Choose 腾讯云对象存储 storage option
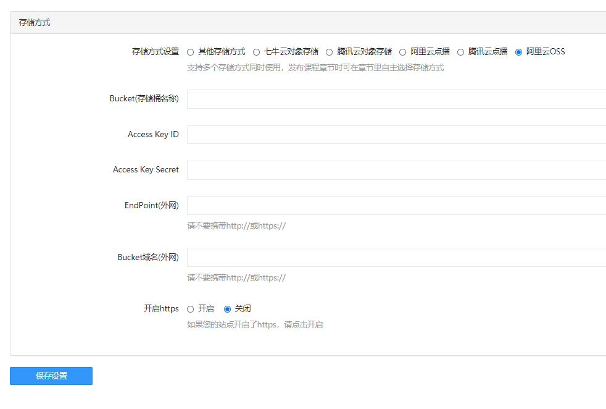Screen dimensions: 606x409 pos(330,53)
